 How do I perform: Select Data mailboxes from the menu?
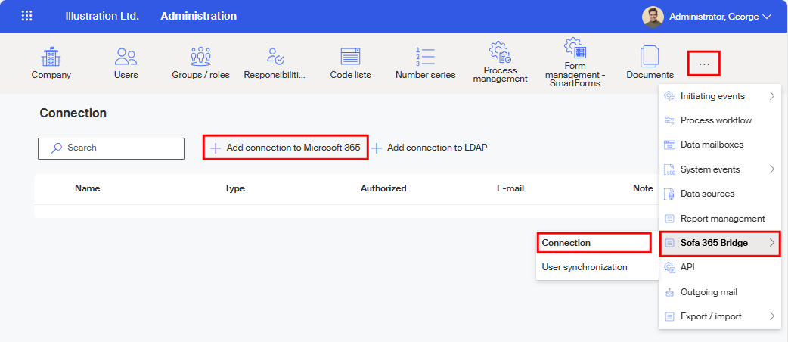pyautogui.click(x=712, y=145)
